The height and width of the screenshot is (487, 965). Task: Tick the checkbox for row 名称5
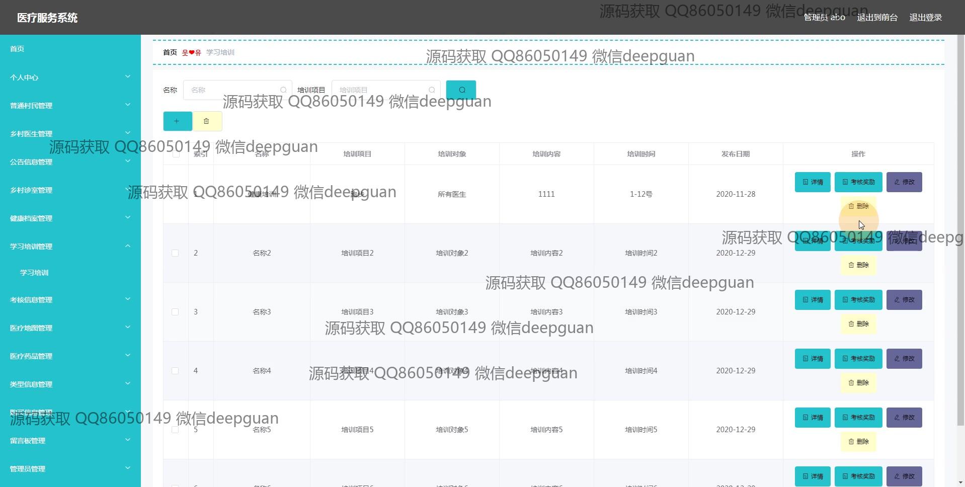(x=175, y=430)
